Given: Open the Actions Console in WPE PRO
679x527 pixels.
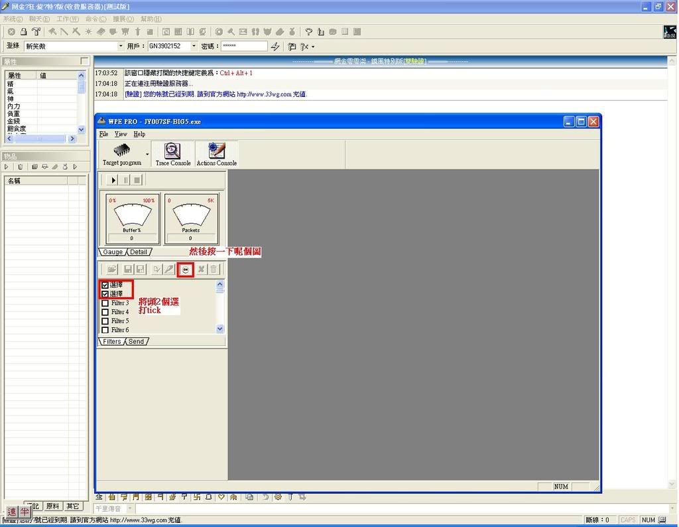Looking at the screenshot, I should pos(216,154).
